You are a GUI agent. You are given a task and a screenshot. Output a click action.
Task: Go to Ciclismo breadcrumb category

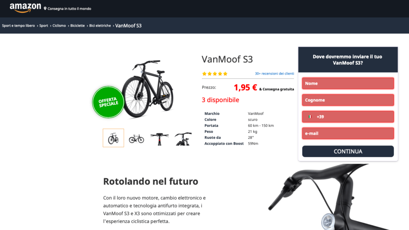pos(59,26)
